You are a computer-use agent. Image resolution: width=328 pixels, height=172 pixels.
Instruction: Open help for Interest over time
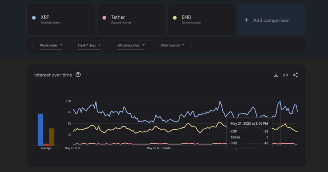point(78,75)
